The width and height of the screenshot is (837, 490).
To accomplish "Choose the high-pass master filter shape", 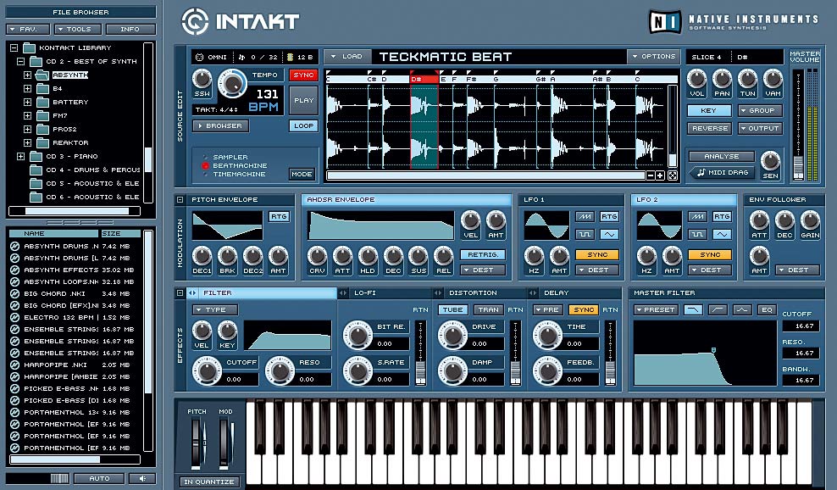I will (x=718, y=310).
